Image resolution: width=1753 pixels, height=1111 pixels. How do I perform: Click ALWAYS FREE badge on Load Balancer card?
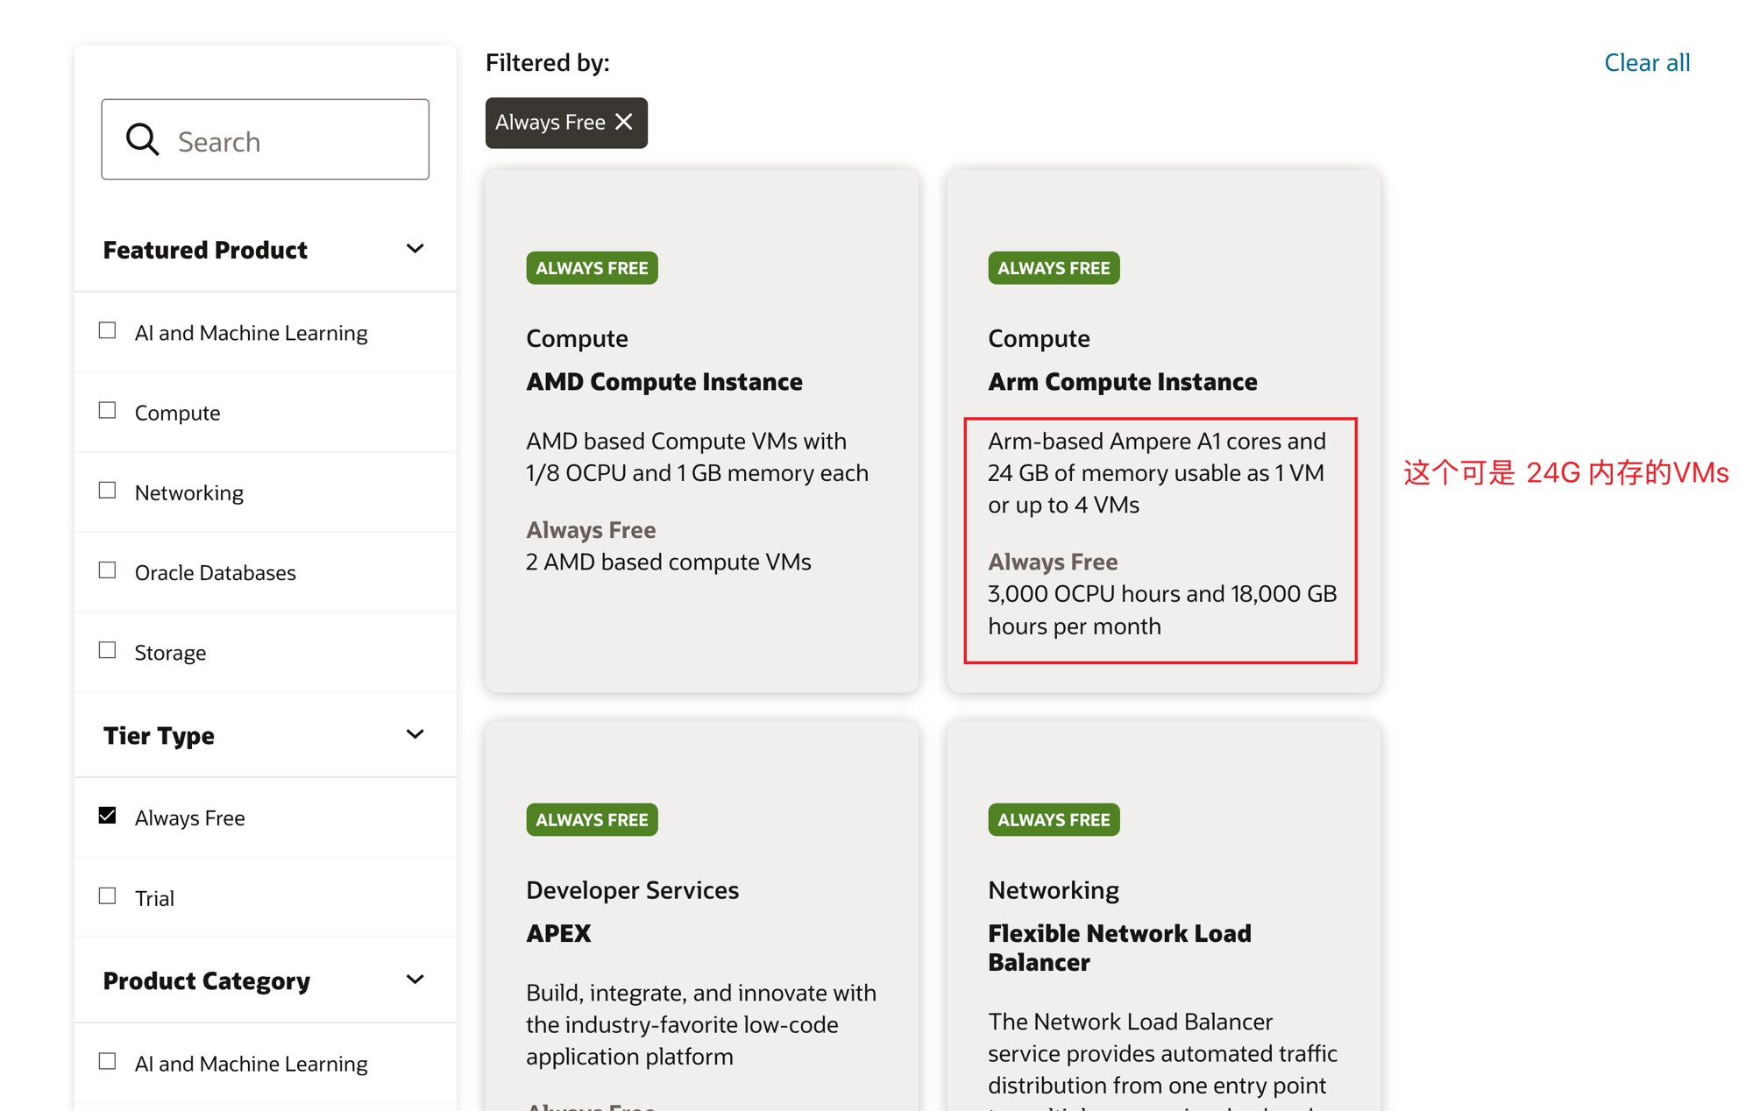pos(1054,820)
